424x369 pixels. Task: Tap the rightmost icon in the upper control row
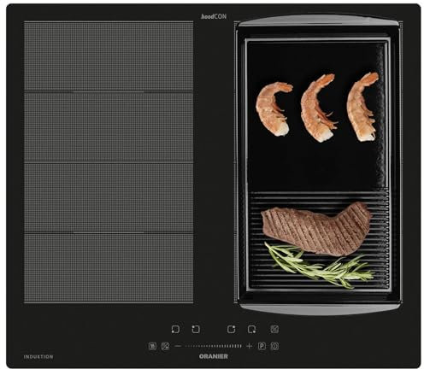[274, 330]
